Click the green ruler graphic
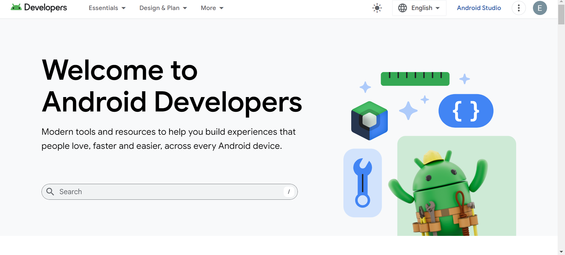 415,79
